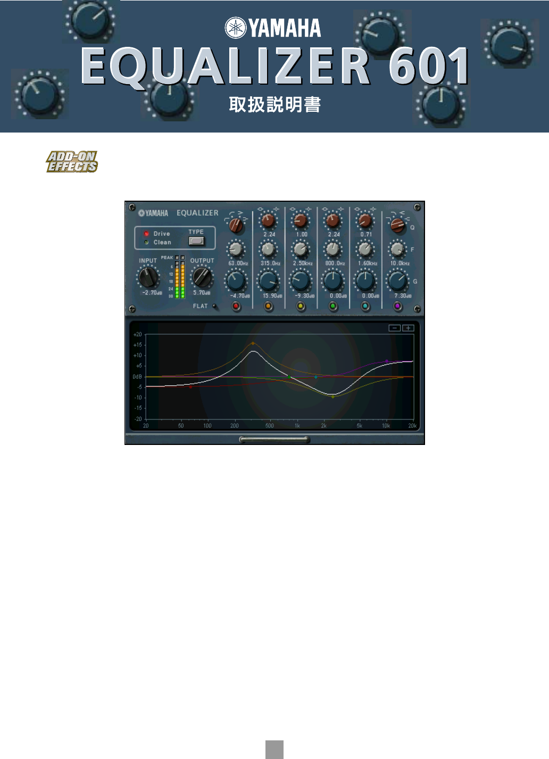Click the frequency knob set to 10.0kHz
This screenshot has width=549, height=759.
pos(397,249)
